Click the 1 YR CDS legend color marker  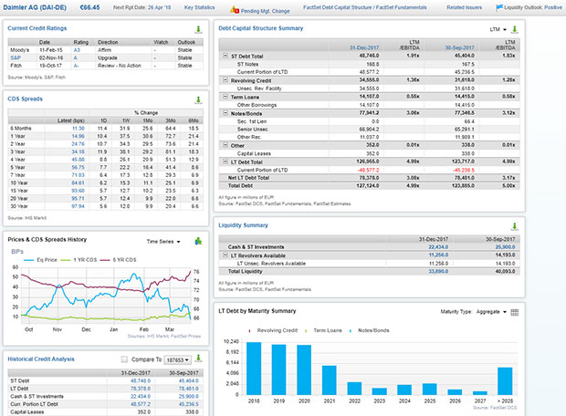click(x=66, y=260)
